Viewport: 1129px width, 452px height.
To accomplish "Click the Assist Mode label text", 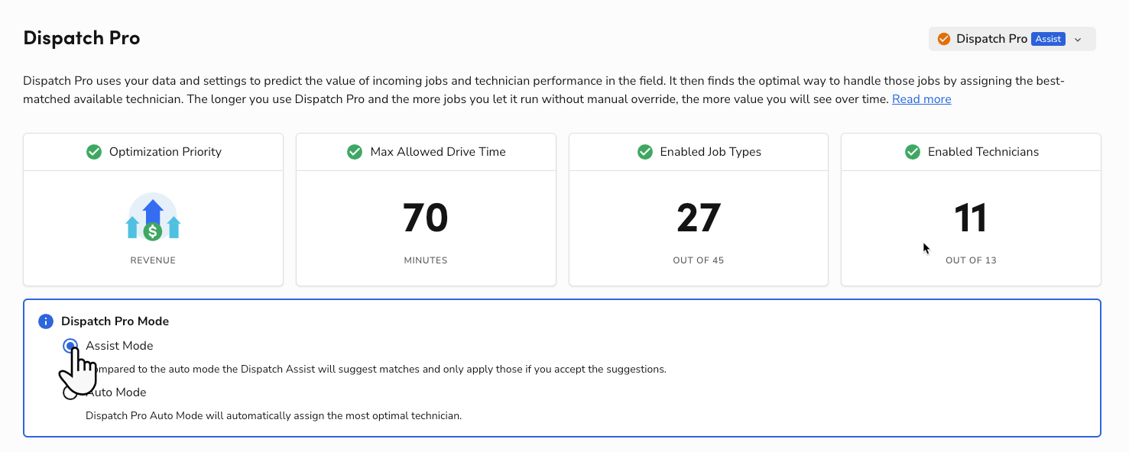I will click(119, 346).
